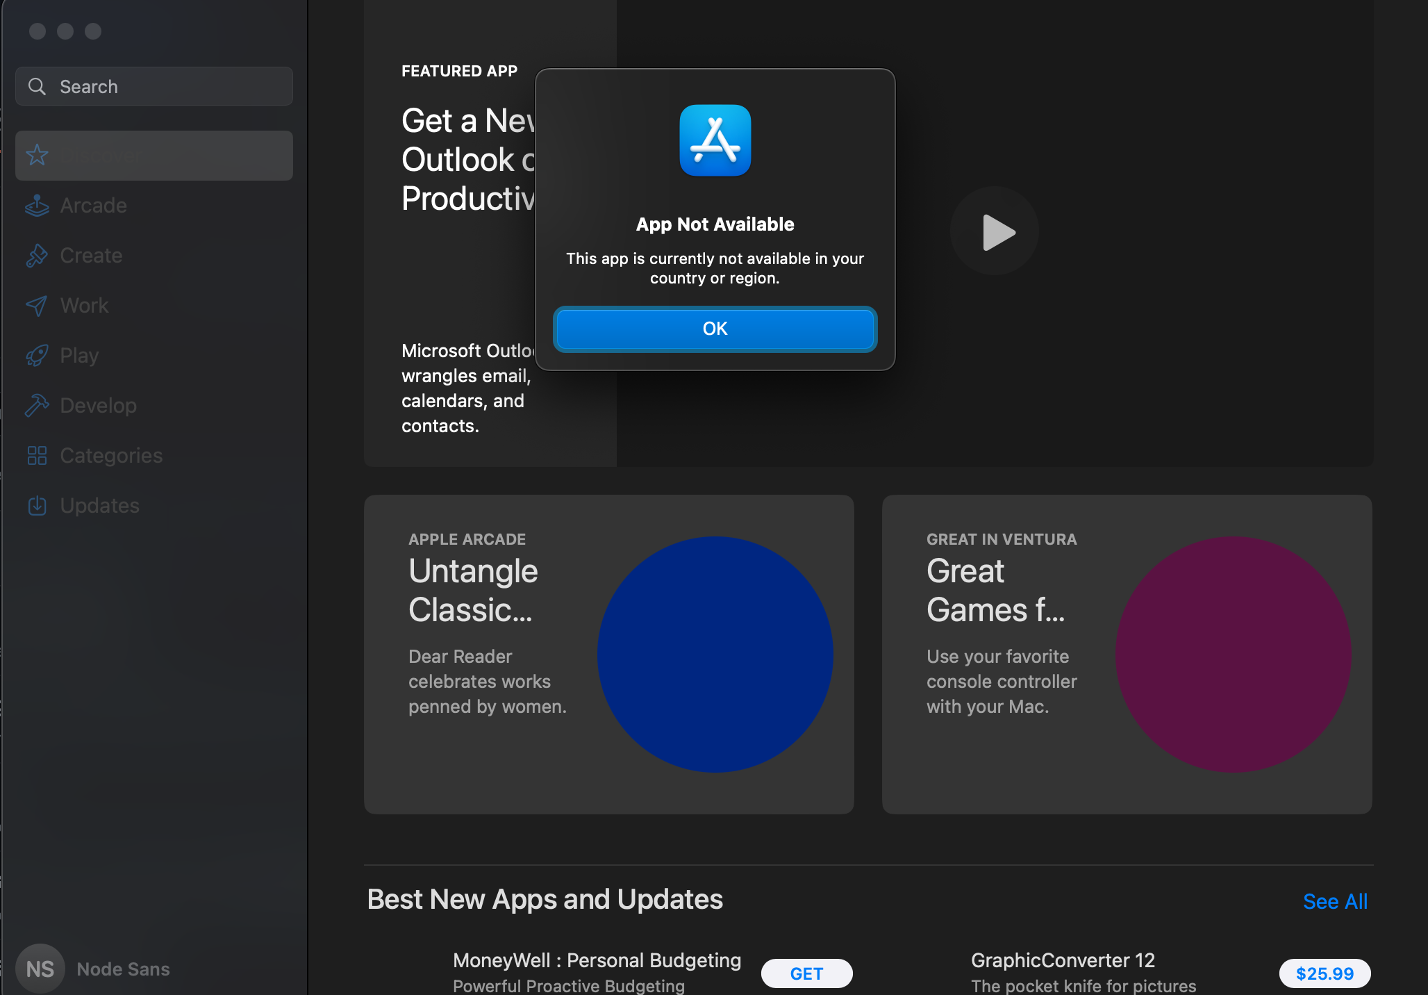The width and height of the screenshot is (1428, 995).
Task: Click the App Store icon in the dialog
Action: (x=715, y=140)
